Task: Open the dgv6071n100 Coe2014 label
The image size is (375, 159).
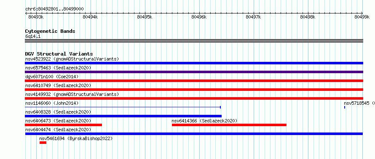Action: click(52, 77)
